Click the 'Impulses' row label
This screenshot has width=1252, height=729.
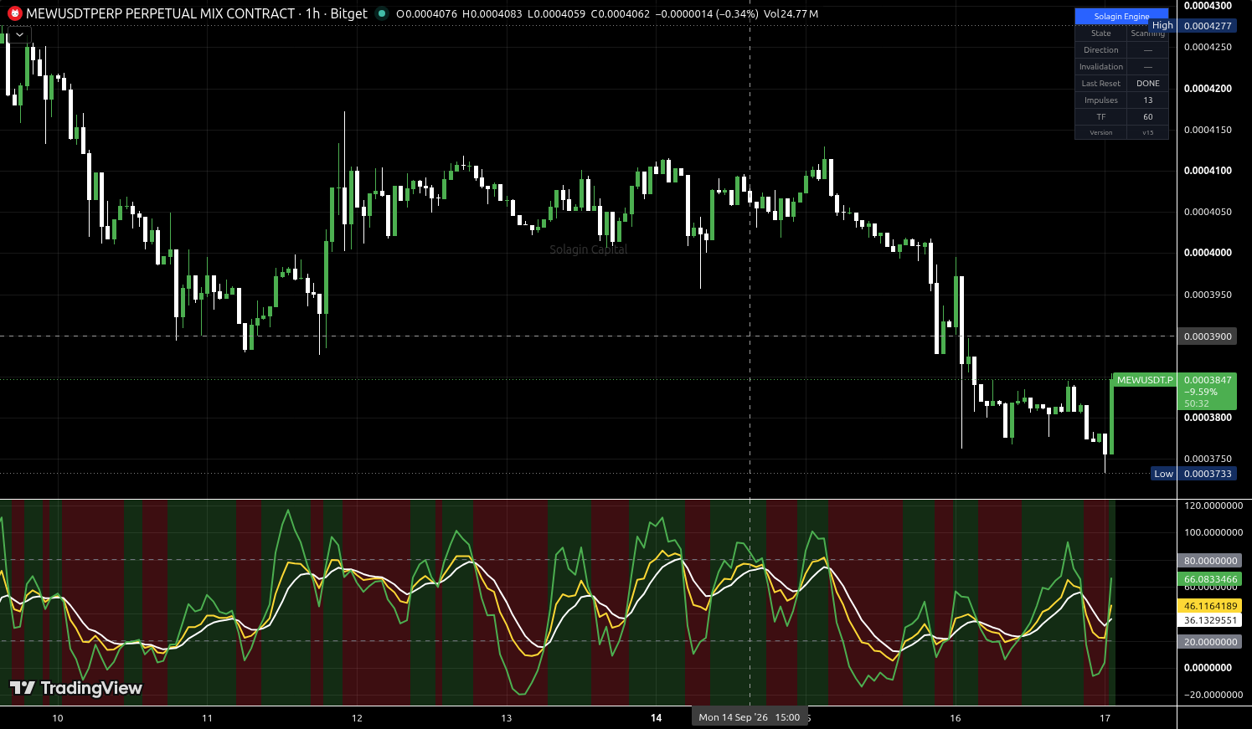click(x=1101, y=100)
